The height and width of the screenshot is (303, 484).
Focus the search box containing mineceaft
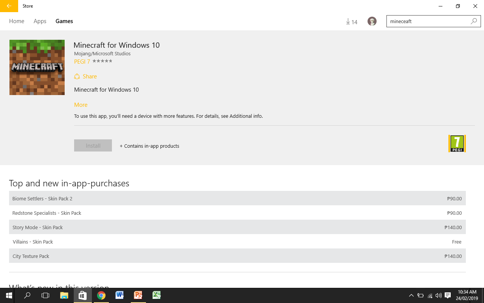[x=433, y=21]
